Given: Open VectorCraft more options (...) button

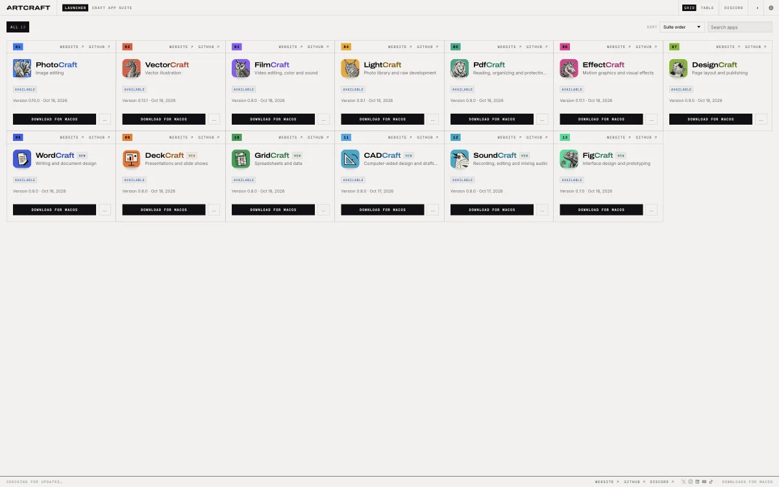Looking at the screenshot, I should point(214,119).
